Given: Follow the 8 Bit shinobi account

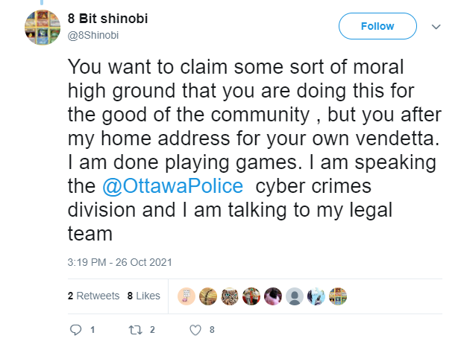Looking at the screenshot, I should [377, 26].
